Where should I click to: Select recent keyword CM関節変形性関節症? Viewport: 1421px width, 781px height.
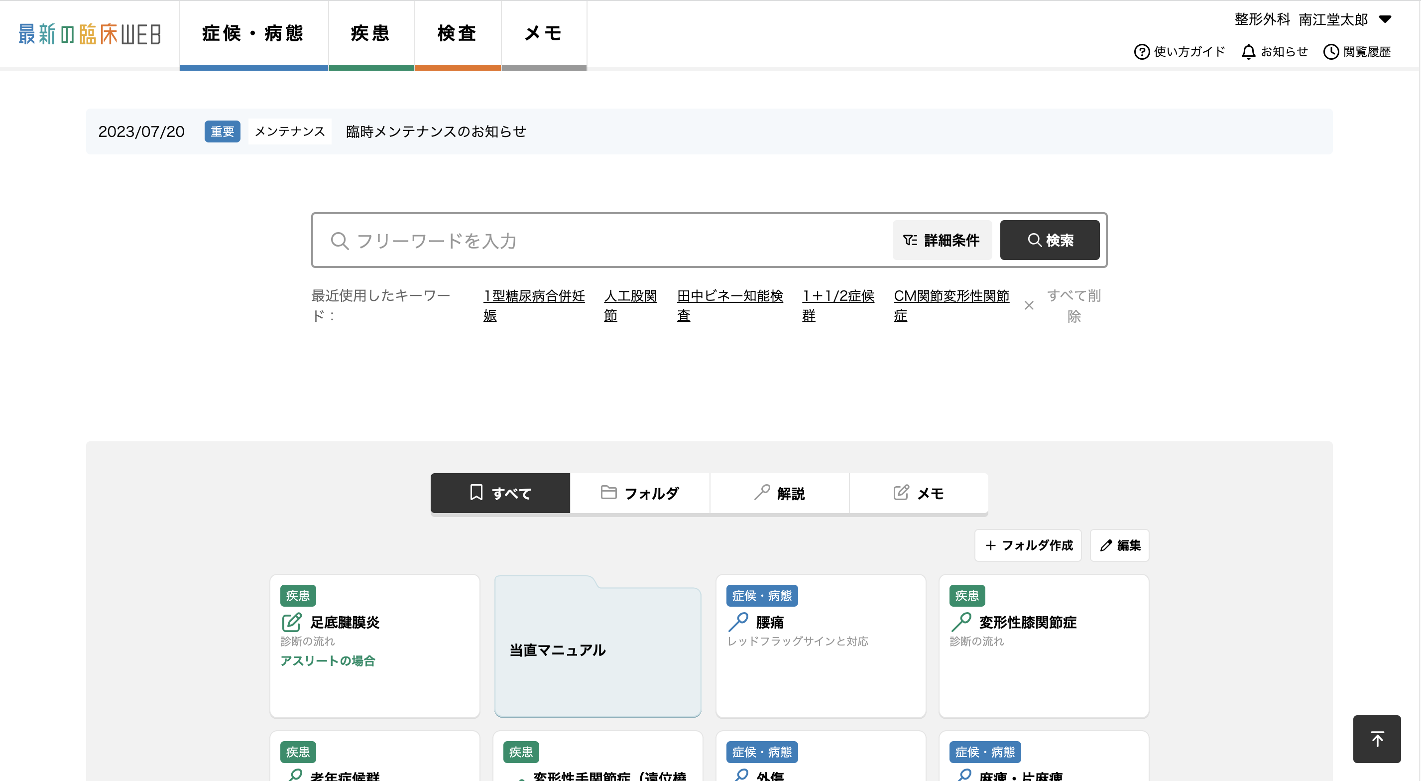(x=951, y=306)
